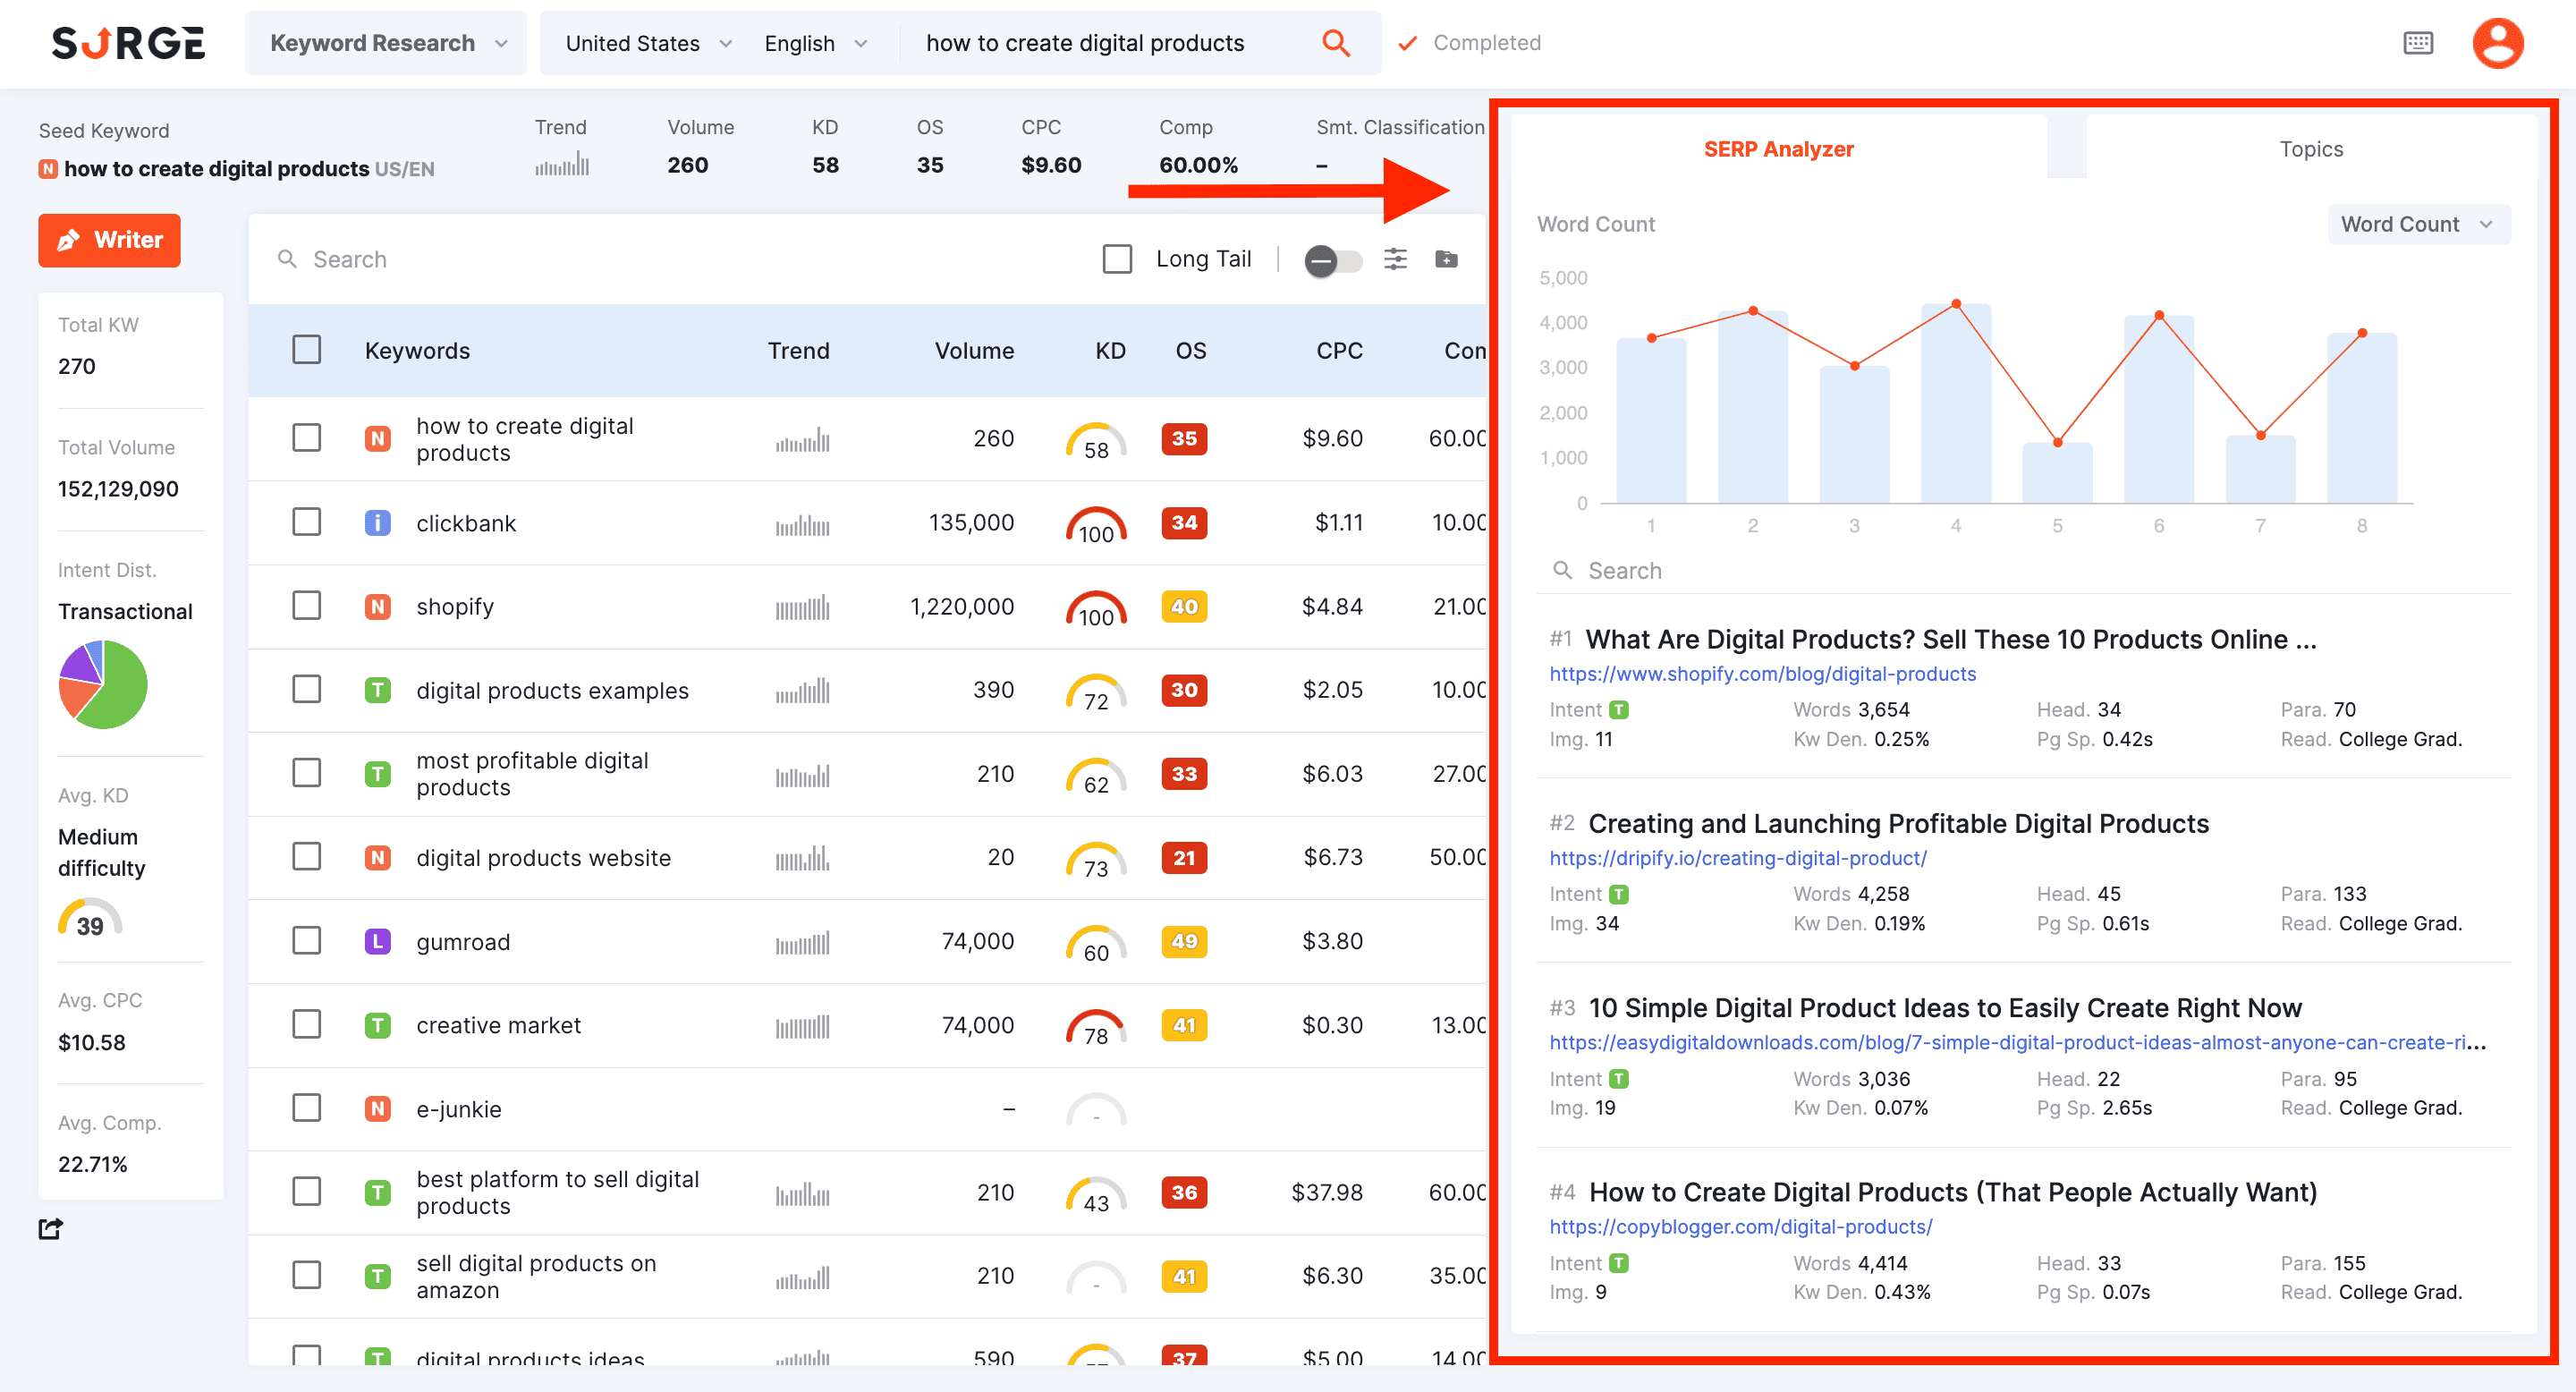
Task: Check the shopify row checkbox
Action: 306,605
